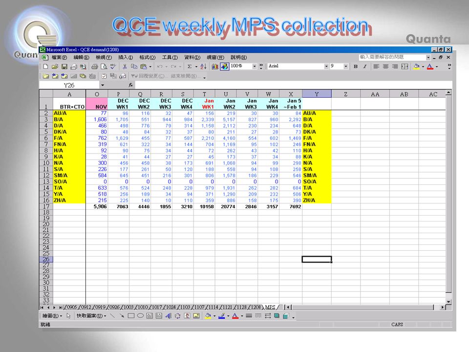The height and width of the screenshot is (352, 469).
Task: Open the Paste options dropdown arrow
Action: (x=150, y=66)
